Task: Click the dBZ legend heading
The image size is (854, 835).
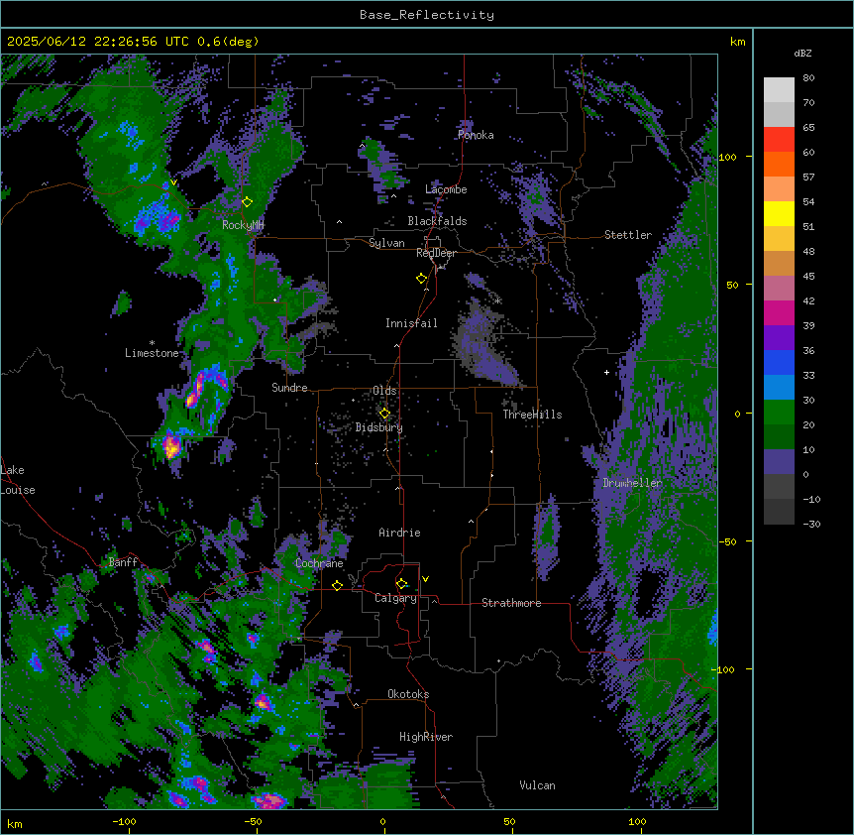Action: pos(802,53)
